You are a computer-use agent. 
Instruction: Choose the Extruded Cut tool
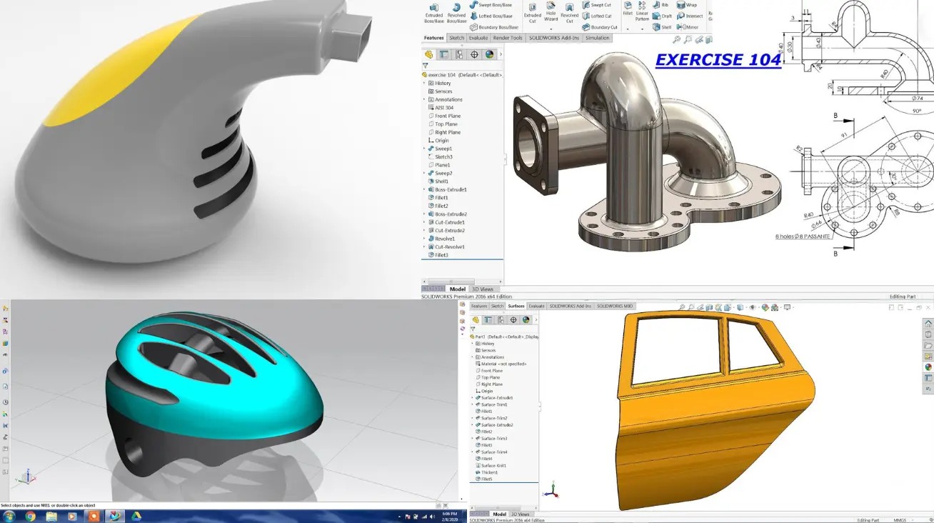pos(533,11)
